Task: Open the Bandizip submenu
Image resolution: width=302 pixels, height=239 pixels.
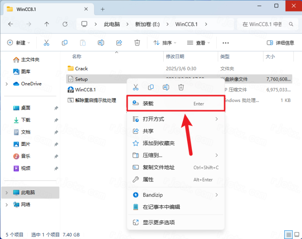Action: pyautogui.click(x=176, y=195)
